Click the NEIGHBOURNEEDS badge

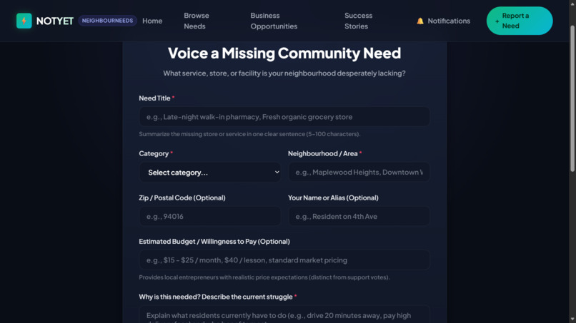[107, 21]
